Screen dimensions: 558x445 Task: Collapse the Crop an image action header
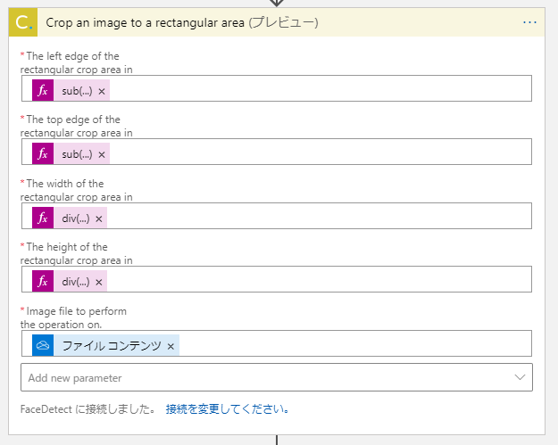(277, 22)
